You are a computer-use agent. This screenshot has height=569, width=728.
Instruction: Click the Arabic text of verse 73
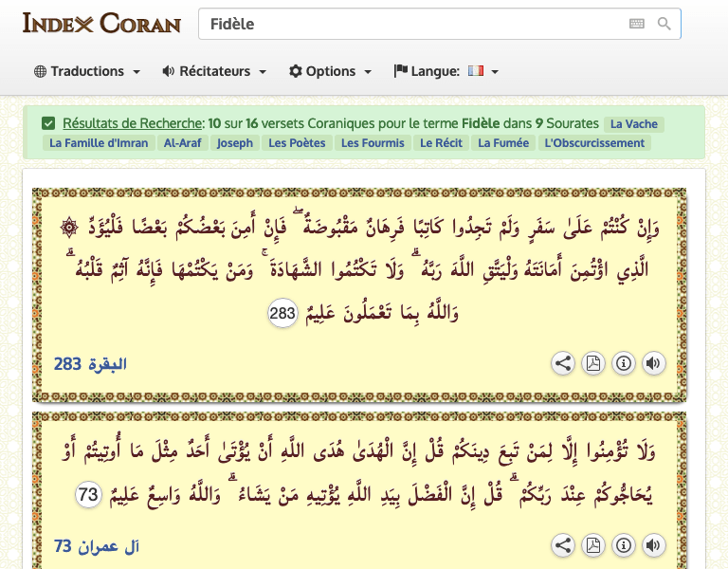[360, 473]
